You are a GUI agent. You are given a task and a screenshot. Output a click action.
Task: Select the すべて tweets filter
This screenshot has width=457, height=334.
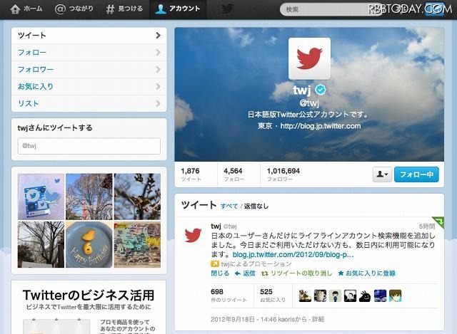[229, 206]
